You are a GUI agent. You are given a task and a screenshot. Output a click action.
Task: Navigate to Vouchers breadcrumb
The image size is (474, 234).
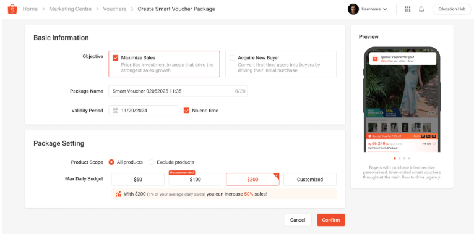[114, 9]
